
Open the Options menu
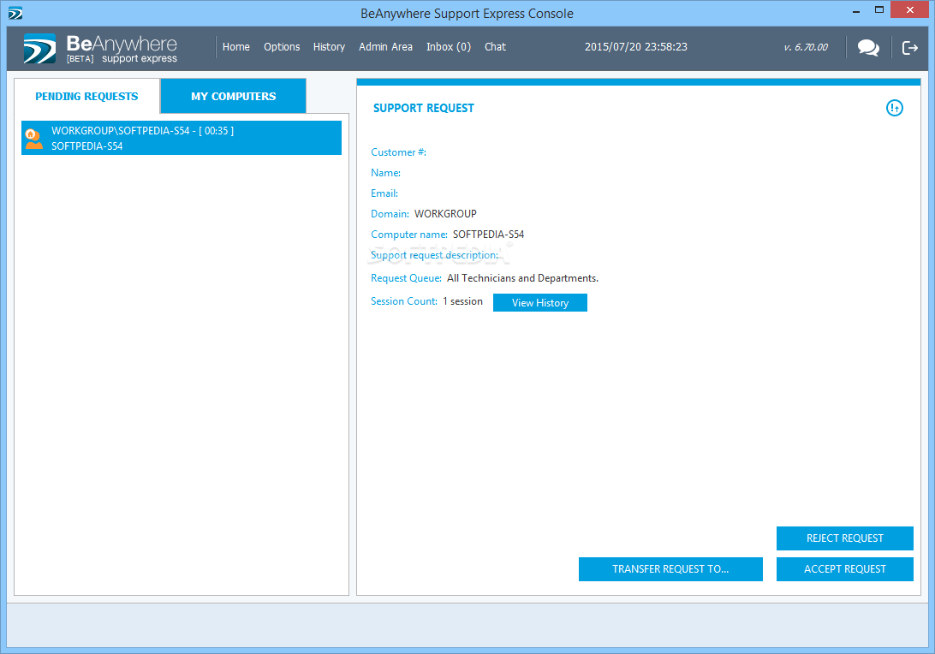(282, 46)
